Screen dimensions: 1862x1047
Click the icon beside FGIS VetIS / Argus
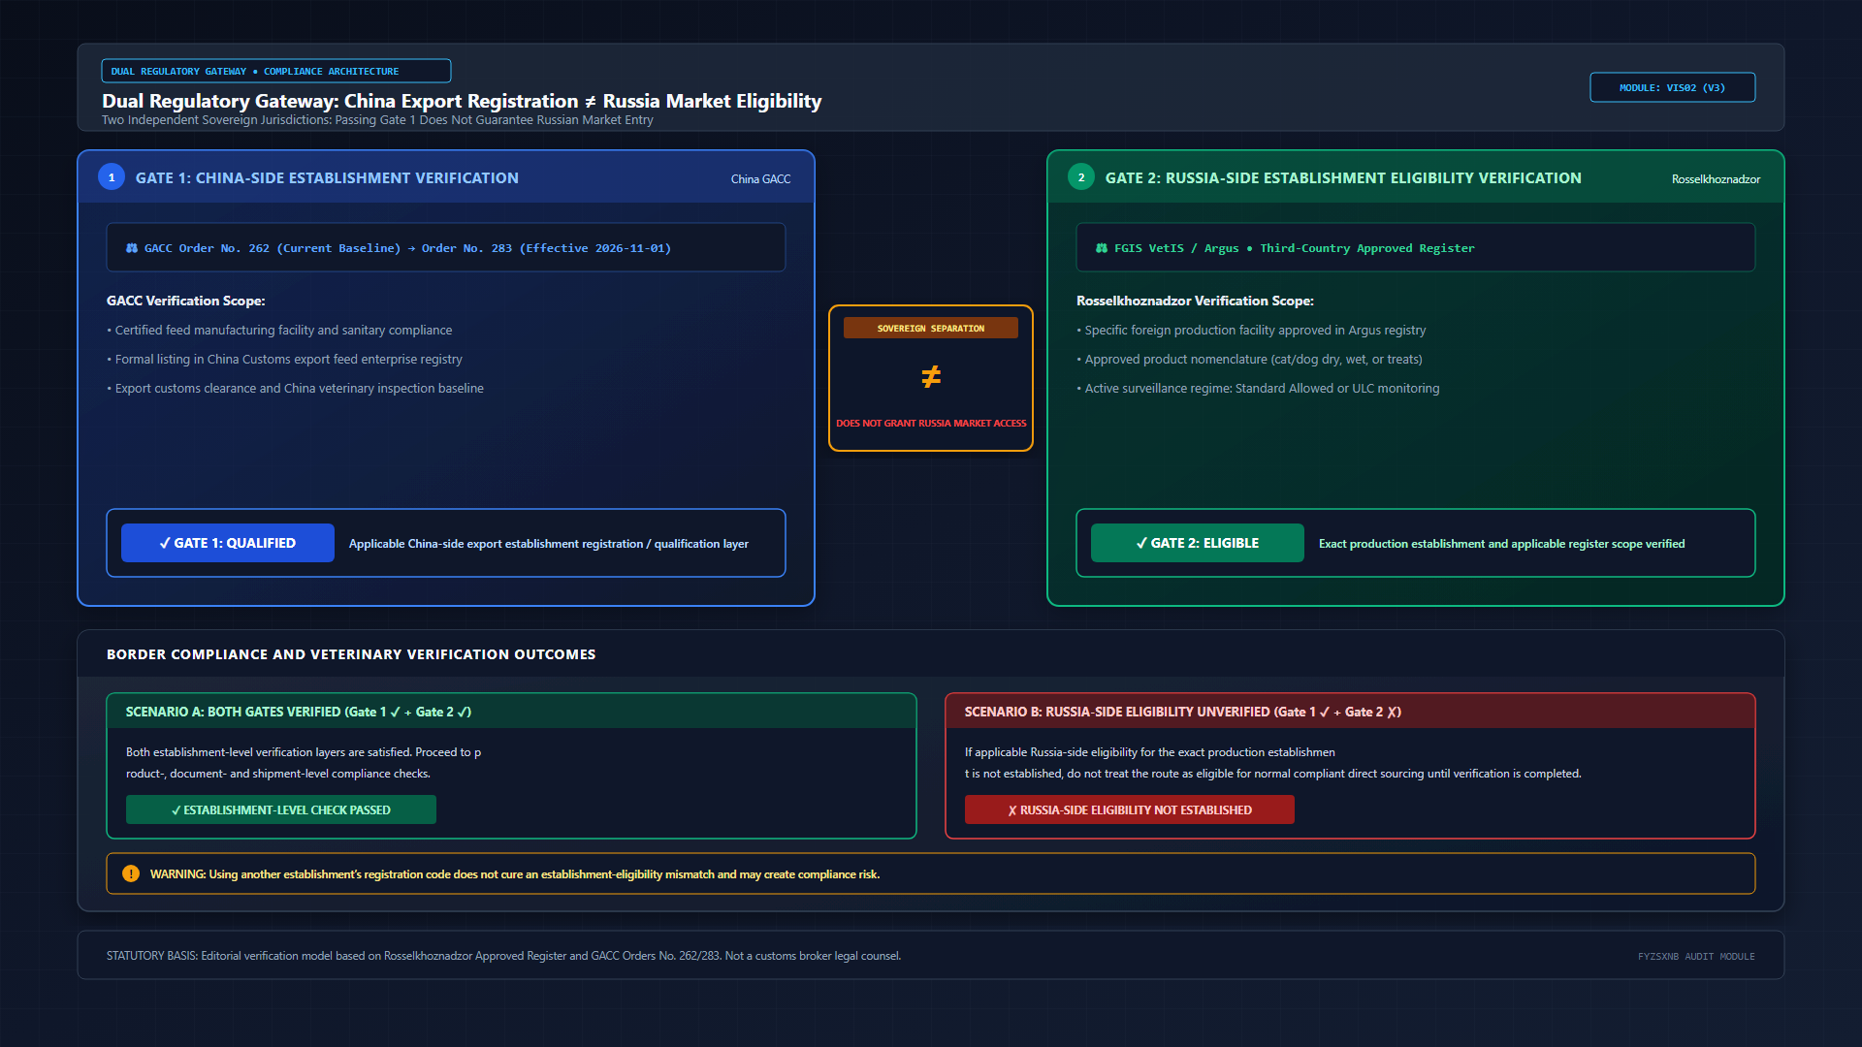click(x=1102, y=248)
